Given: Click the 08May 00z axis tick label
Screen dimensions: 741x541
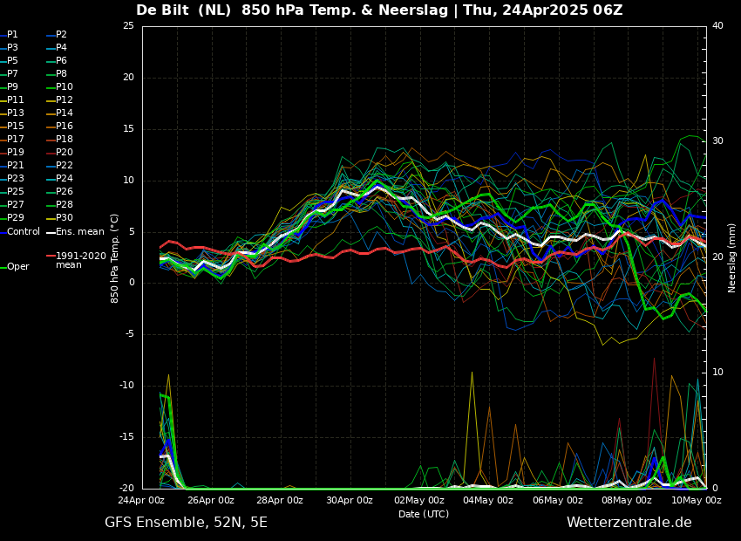Looking at the screenshot, I should point(627,500).
